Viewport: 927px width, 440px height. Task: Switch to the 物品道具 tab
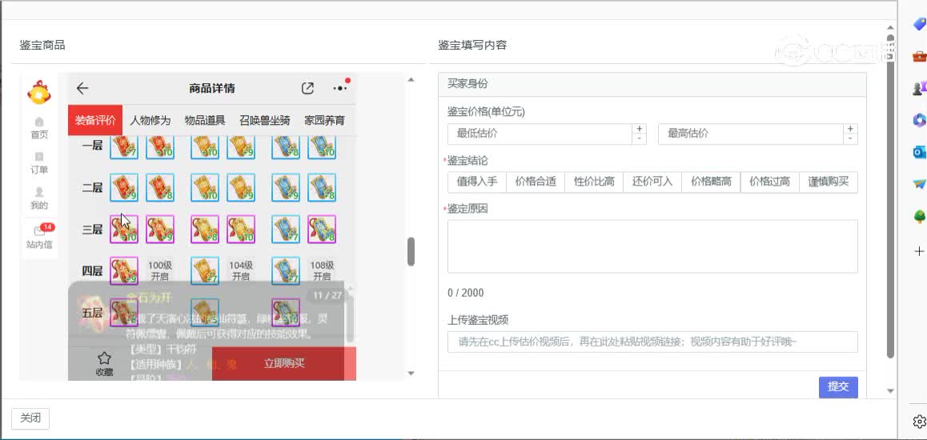tap(205, 121)
